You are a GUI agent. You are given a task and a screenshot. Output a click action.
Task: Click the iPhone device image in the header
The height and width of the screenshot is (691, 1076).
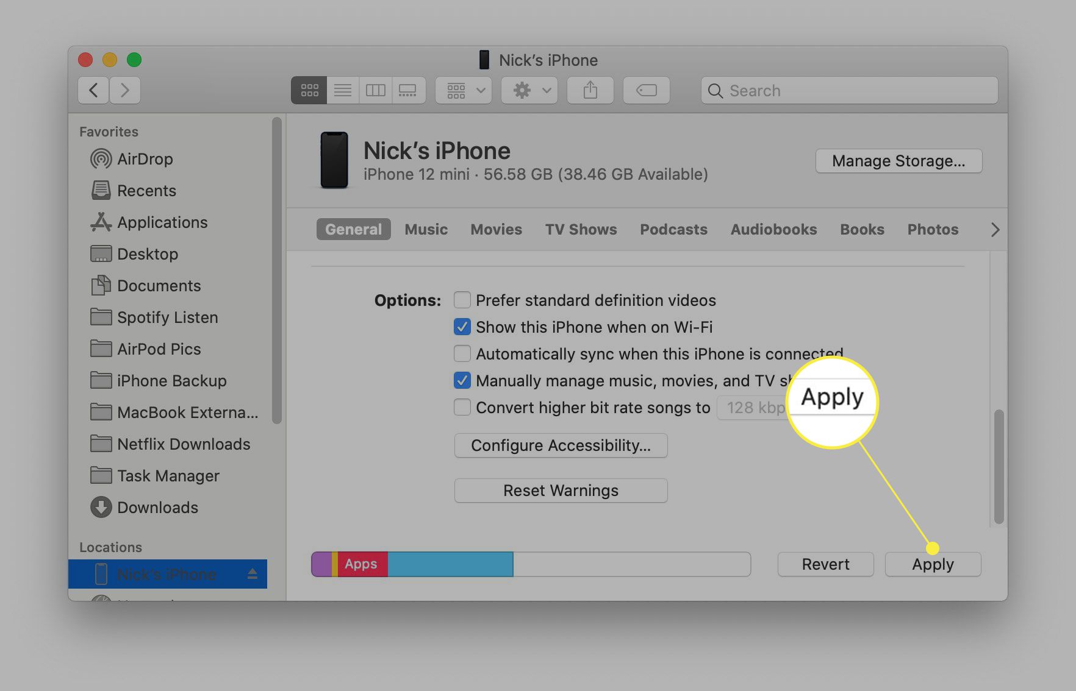pos(334,160)
